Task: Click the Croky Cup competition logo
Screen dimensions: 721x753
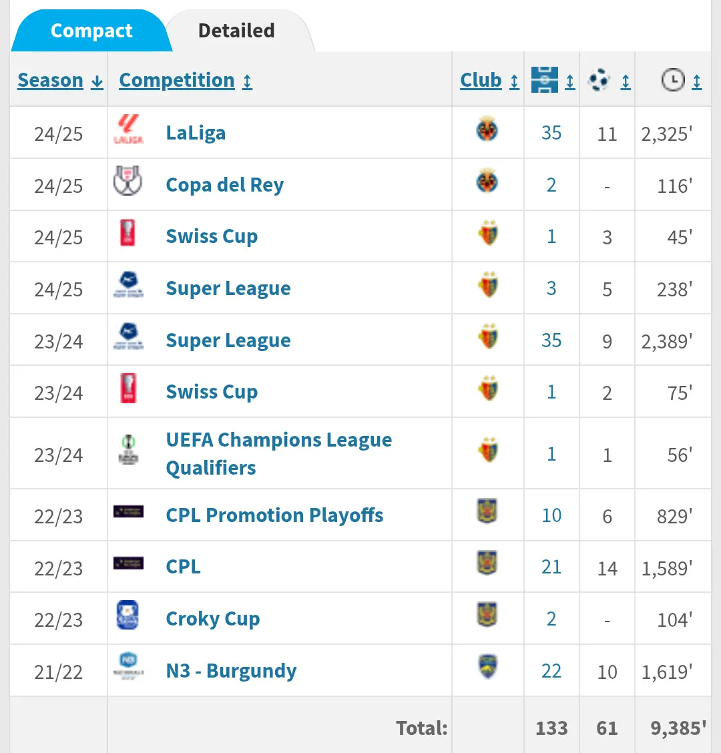Action: pos(128,615)
